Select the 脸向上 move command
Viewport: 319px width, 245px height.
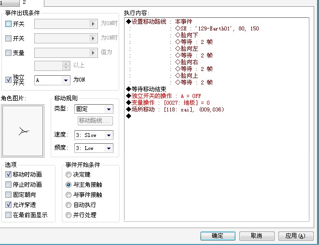click(x=217, y=76)
